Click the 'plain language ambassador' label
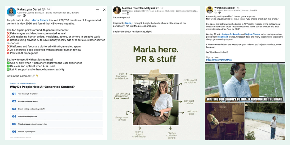 pos(122,76)
